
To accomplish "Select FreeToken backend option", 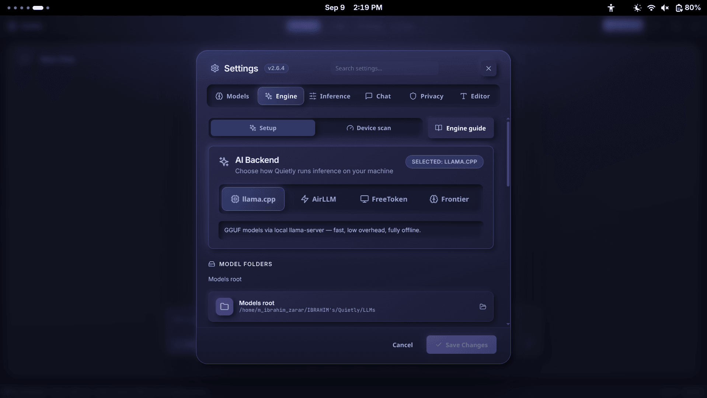I will coord(384,199).
